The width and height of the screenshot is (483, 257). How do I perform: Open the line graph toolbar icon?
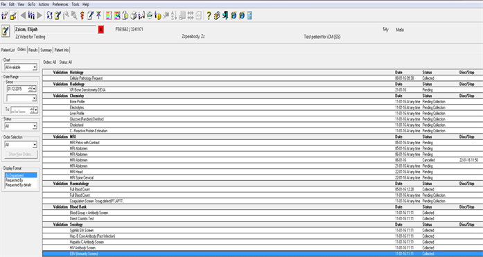(141, 15)
